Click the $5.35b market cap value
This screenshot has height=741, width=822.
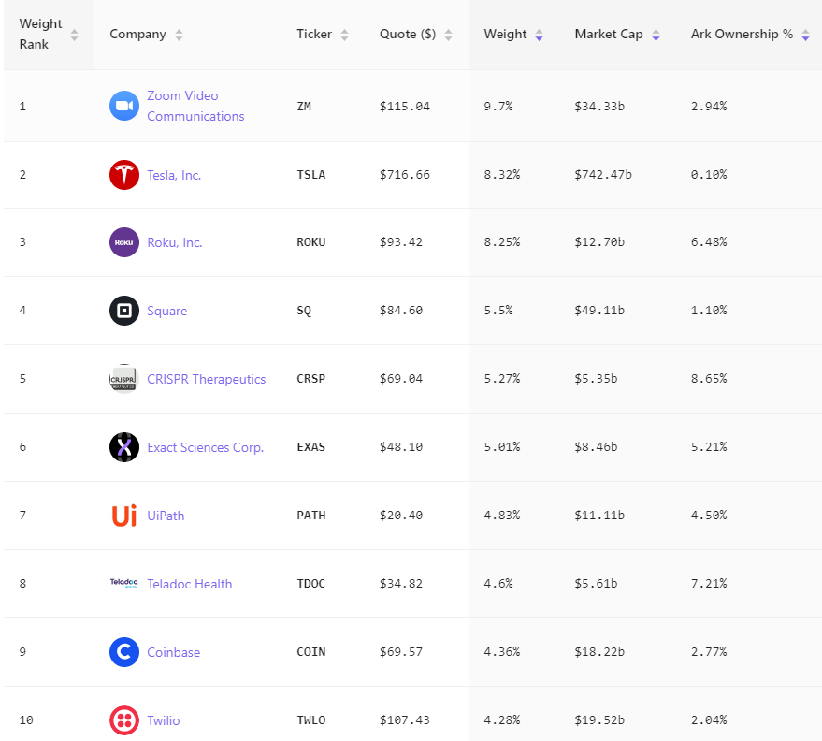(x=596, y=379)
